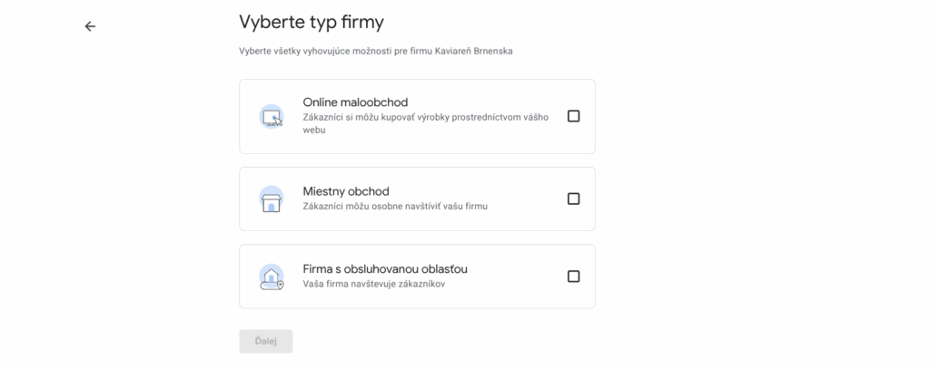Tick the Miestny obchod checkbox
The image size is (930, 369).
point(574,199)
